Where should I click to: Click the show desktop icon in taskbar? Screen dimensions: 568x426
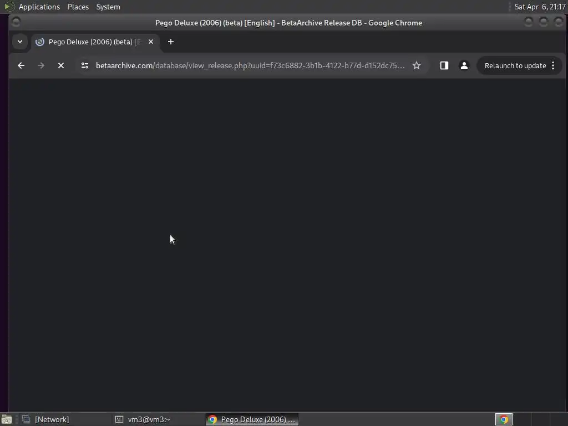pyautogui.click(x=7, y=419)
